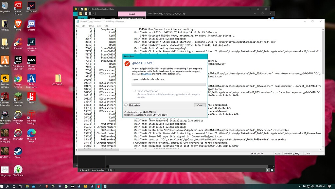Open Lightroom Classic
Screen dimensions: 335x189
pos(31,41)
